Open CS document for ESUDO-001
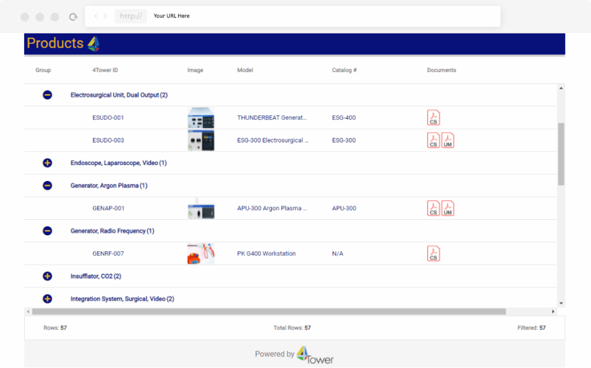The height and width of the screenshot is (368, 591). [x=433, y=118]
